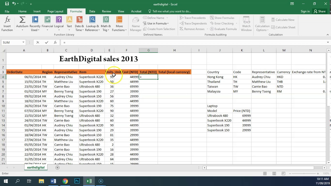
Task: Open Ribbon Display Options icon
Action: tap(292, 4)
